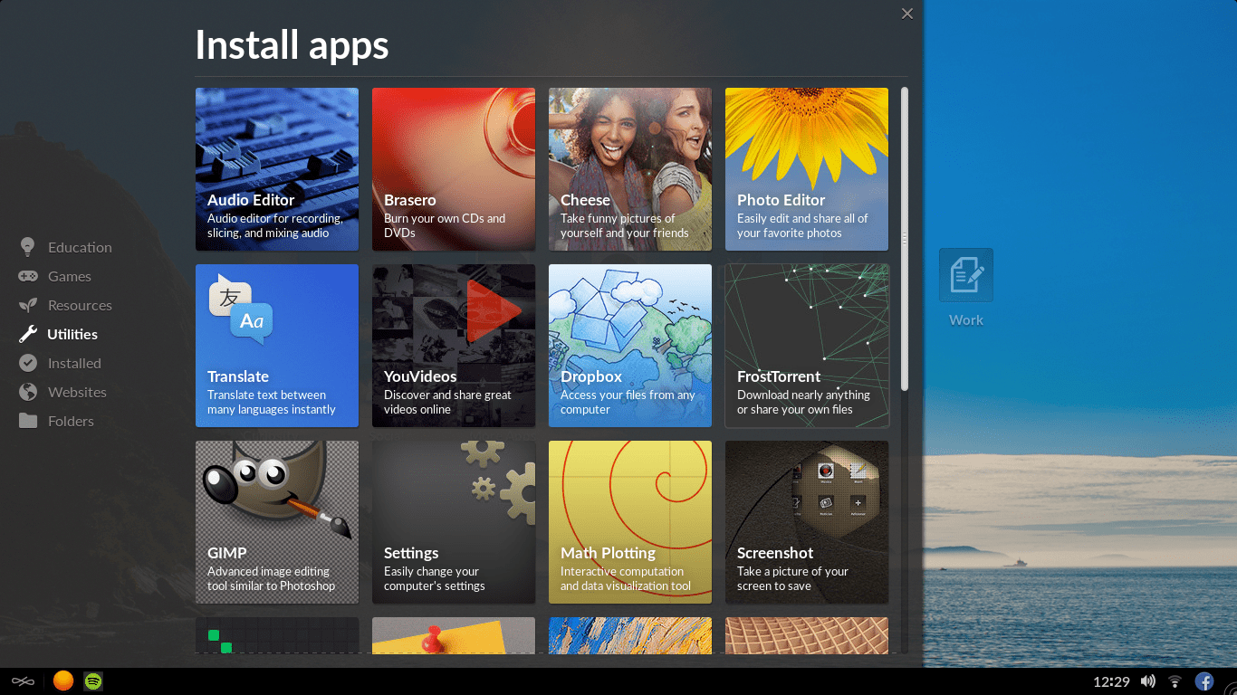
Task: Open the GIMP app tile
Action: point(277,522)
